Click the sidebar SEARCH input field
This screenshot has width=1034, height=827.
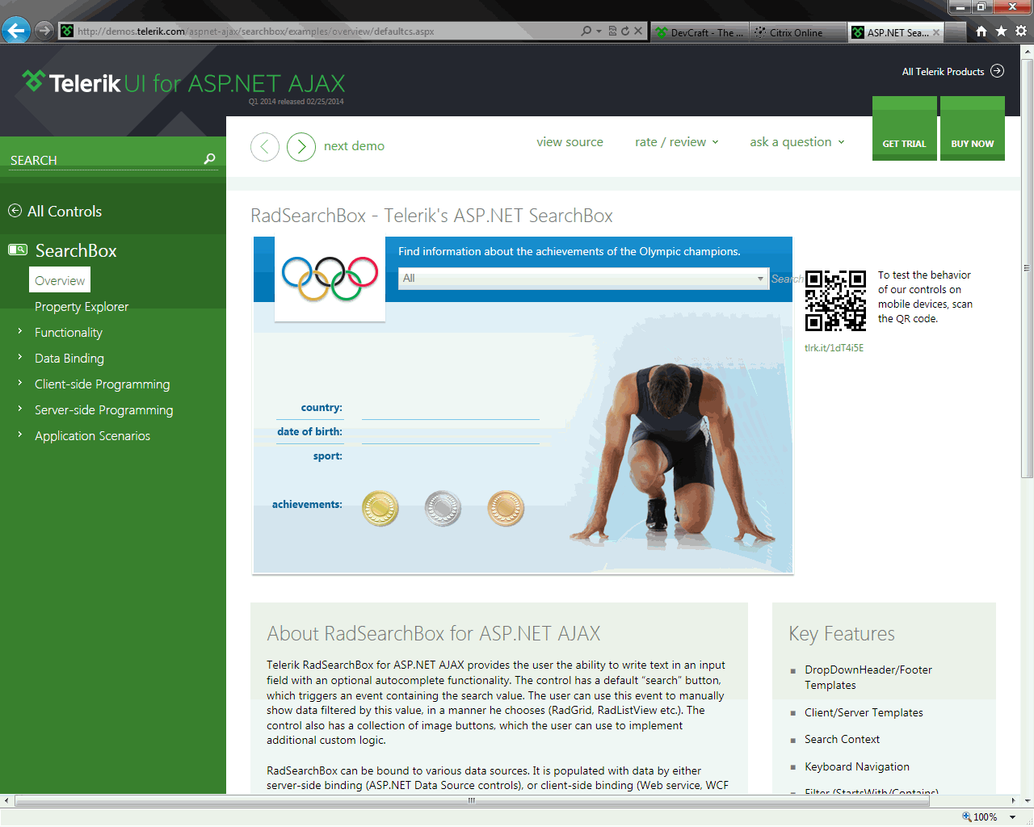click(105, 160)
